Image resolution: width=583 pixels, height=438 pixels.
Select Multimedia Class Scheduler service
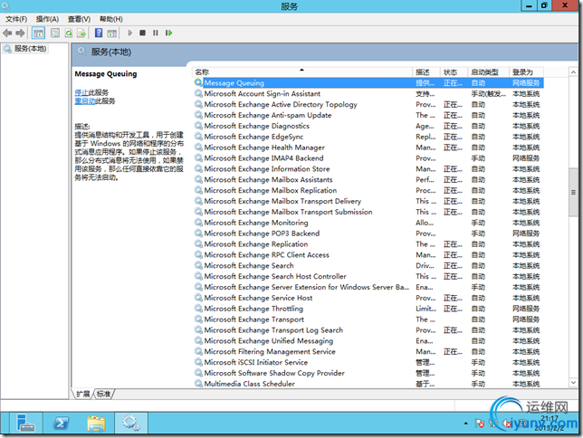tap(368, 384)
